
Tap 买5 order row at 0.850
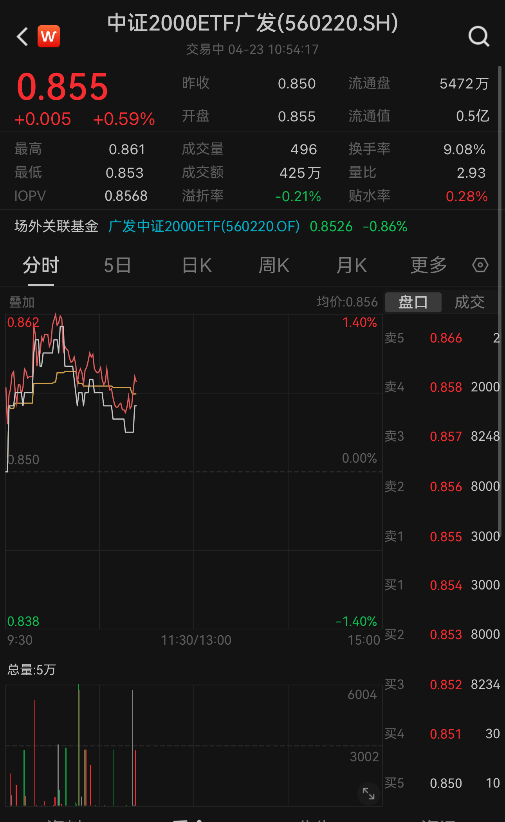[442, 783]
